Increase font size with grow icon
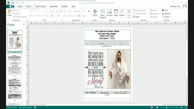 click(53, 12)
